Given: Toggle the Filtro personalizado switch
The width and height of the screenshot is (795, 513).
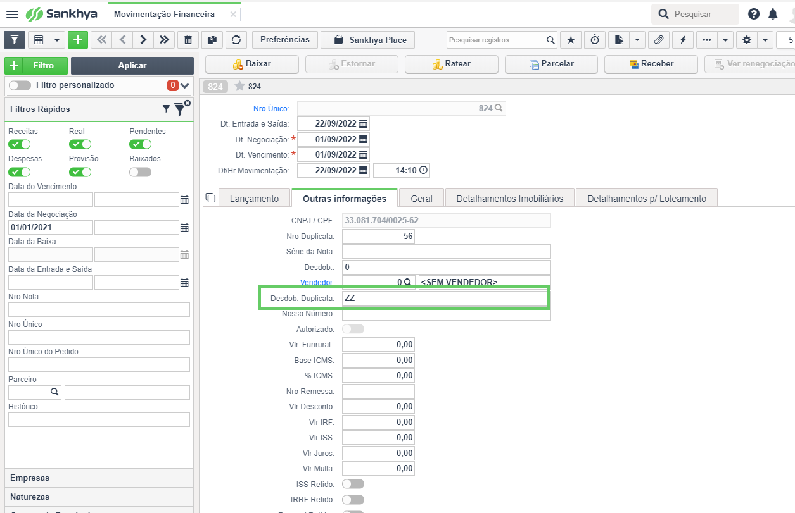Looking at the screenshot, I should point(20,85).
